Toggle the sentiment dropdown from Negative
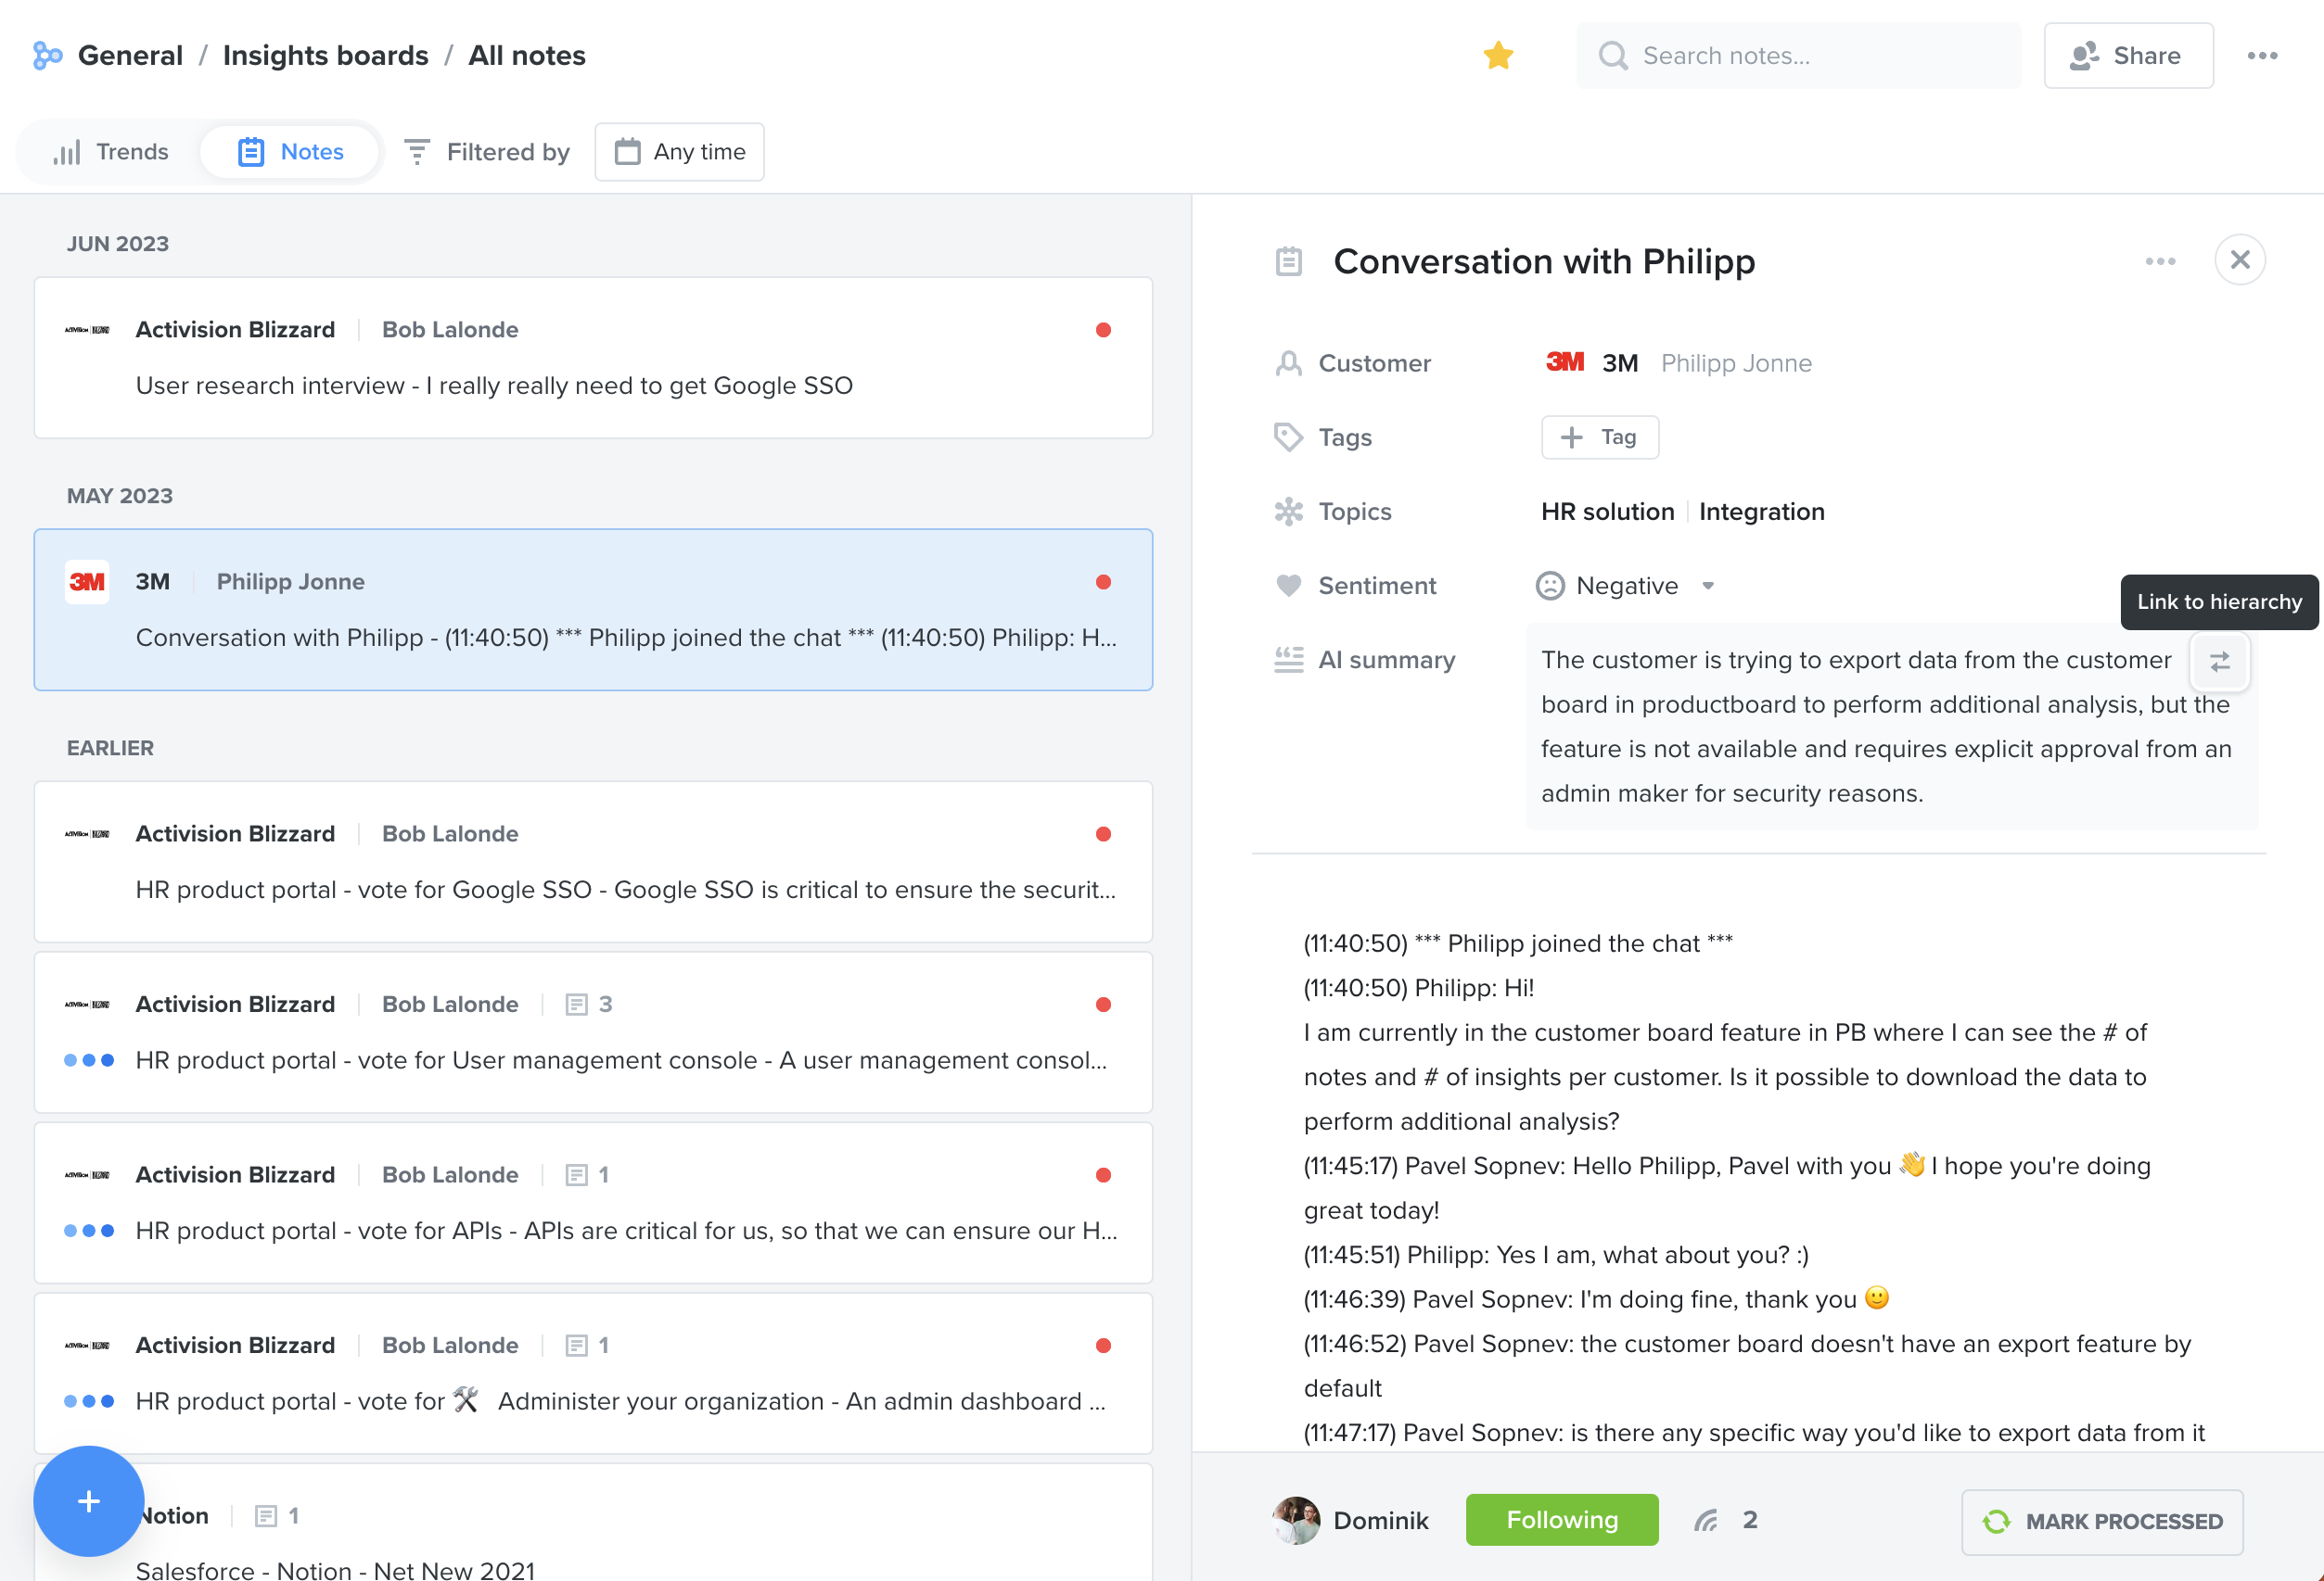This screenshot has width=2324, height=1581. [x=1705, y=586]
